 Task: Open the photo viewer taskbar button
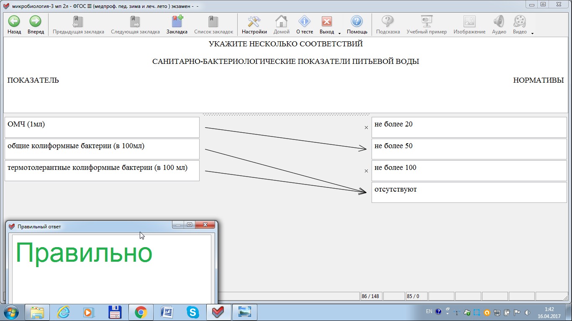coord(245,312)
